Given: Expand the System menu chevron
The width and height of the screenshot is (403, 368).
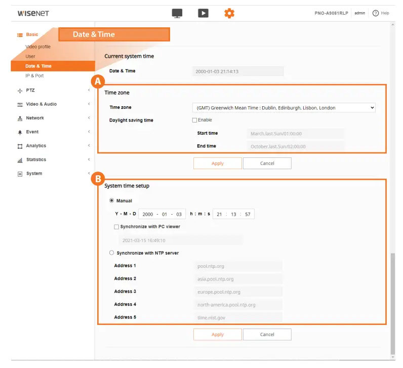Looking at the screenshot, I should 89,173.
